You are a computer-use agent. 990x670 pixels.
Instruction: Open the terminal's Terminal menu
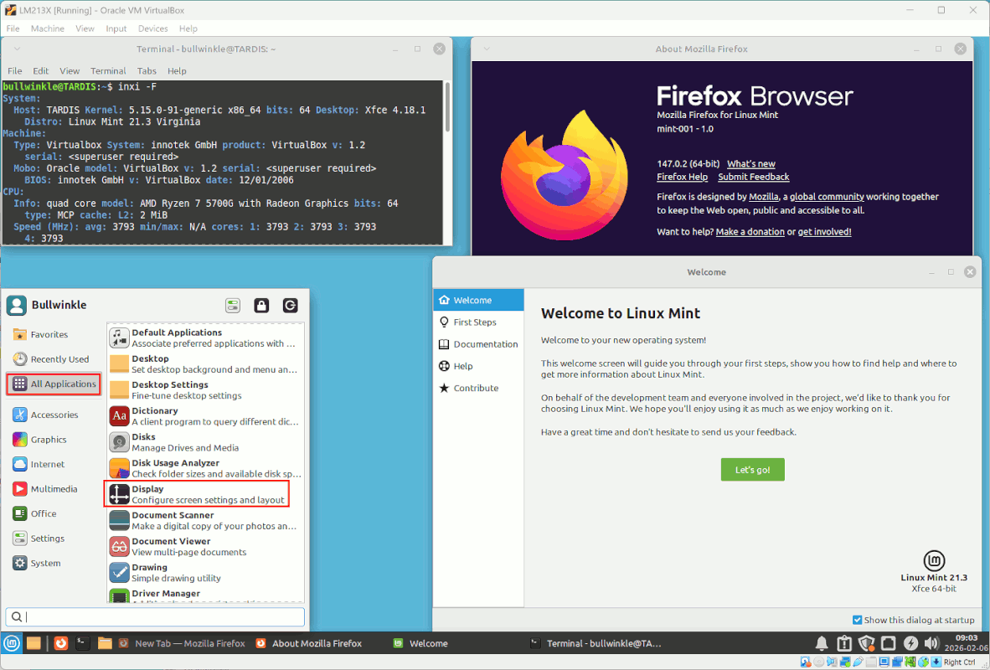click(x=108, y=70)
